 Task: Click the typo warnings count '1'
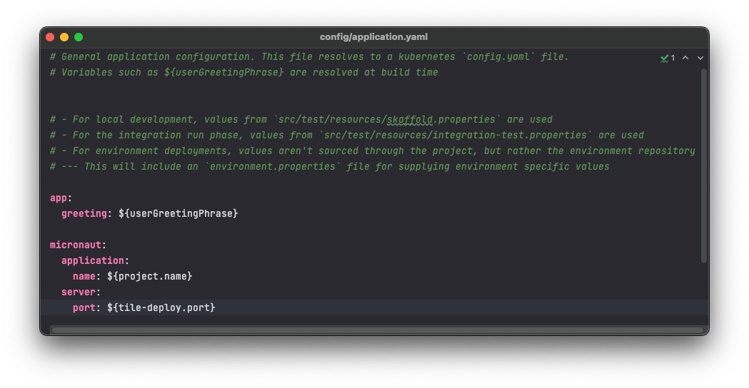tap(673, 58)
